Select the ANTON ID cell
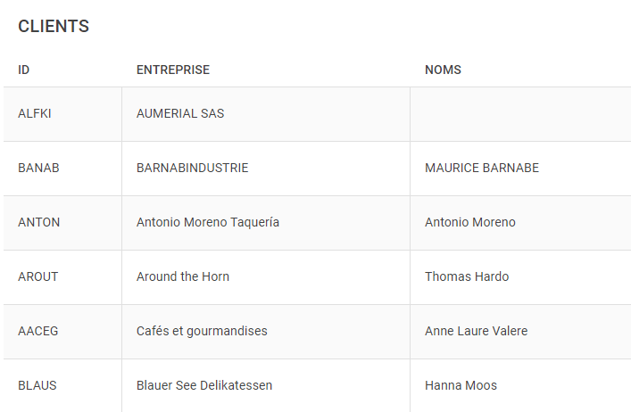The height and width of the screenshot is (412, 631). click(x=39, y=223)
